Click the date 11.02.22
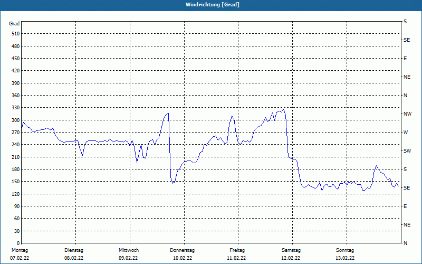The image size is (422, 264). (x=236, y=258)
